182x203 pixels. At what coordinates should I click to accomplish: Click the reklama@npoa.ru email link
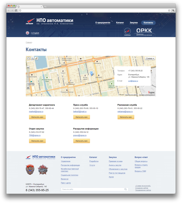(x=125, y=112)
